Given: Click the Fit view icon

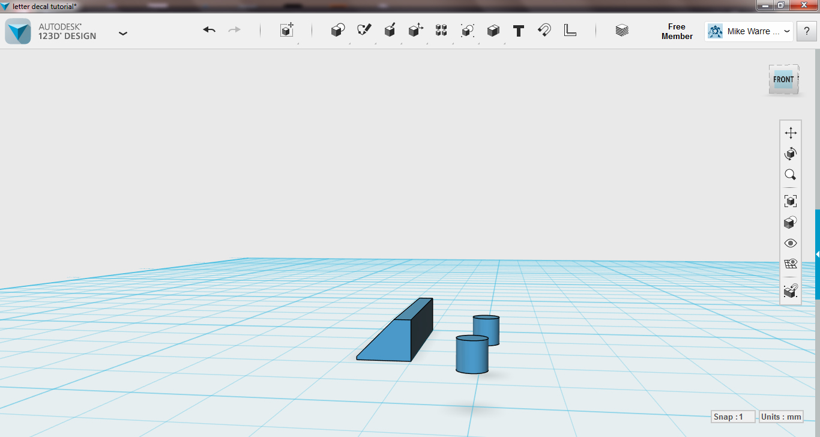Looking at the screenshot, I should (791, 201).
